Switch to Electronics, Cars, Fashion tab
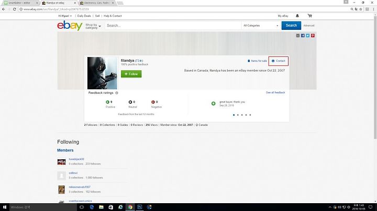 coord(97,3)
